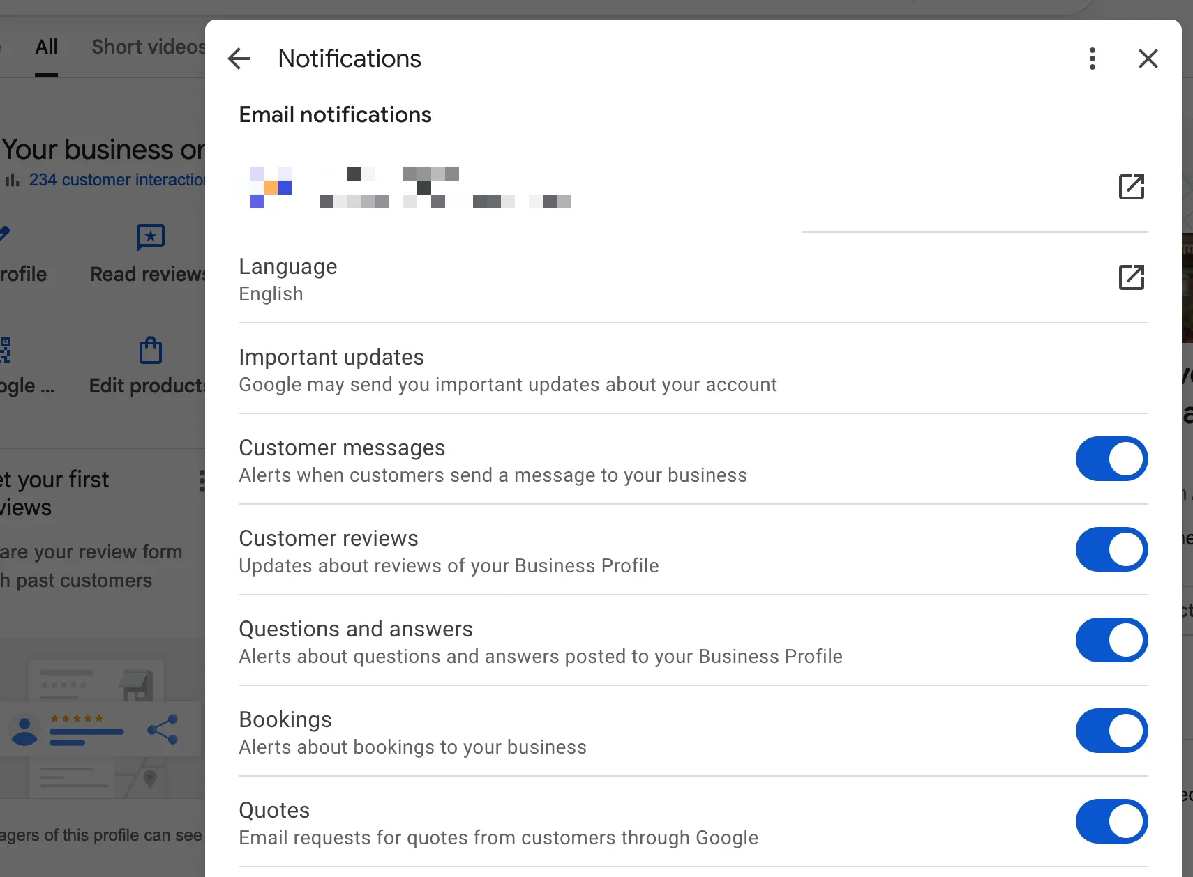Image resolution: width=1193 pixels, height=877 pixels.
Task: Open email account external link icon
Action: [x=1131, y=187]
